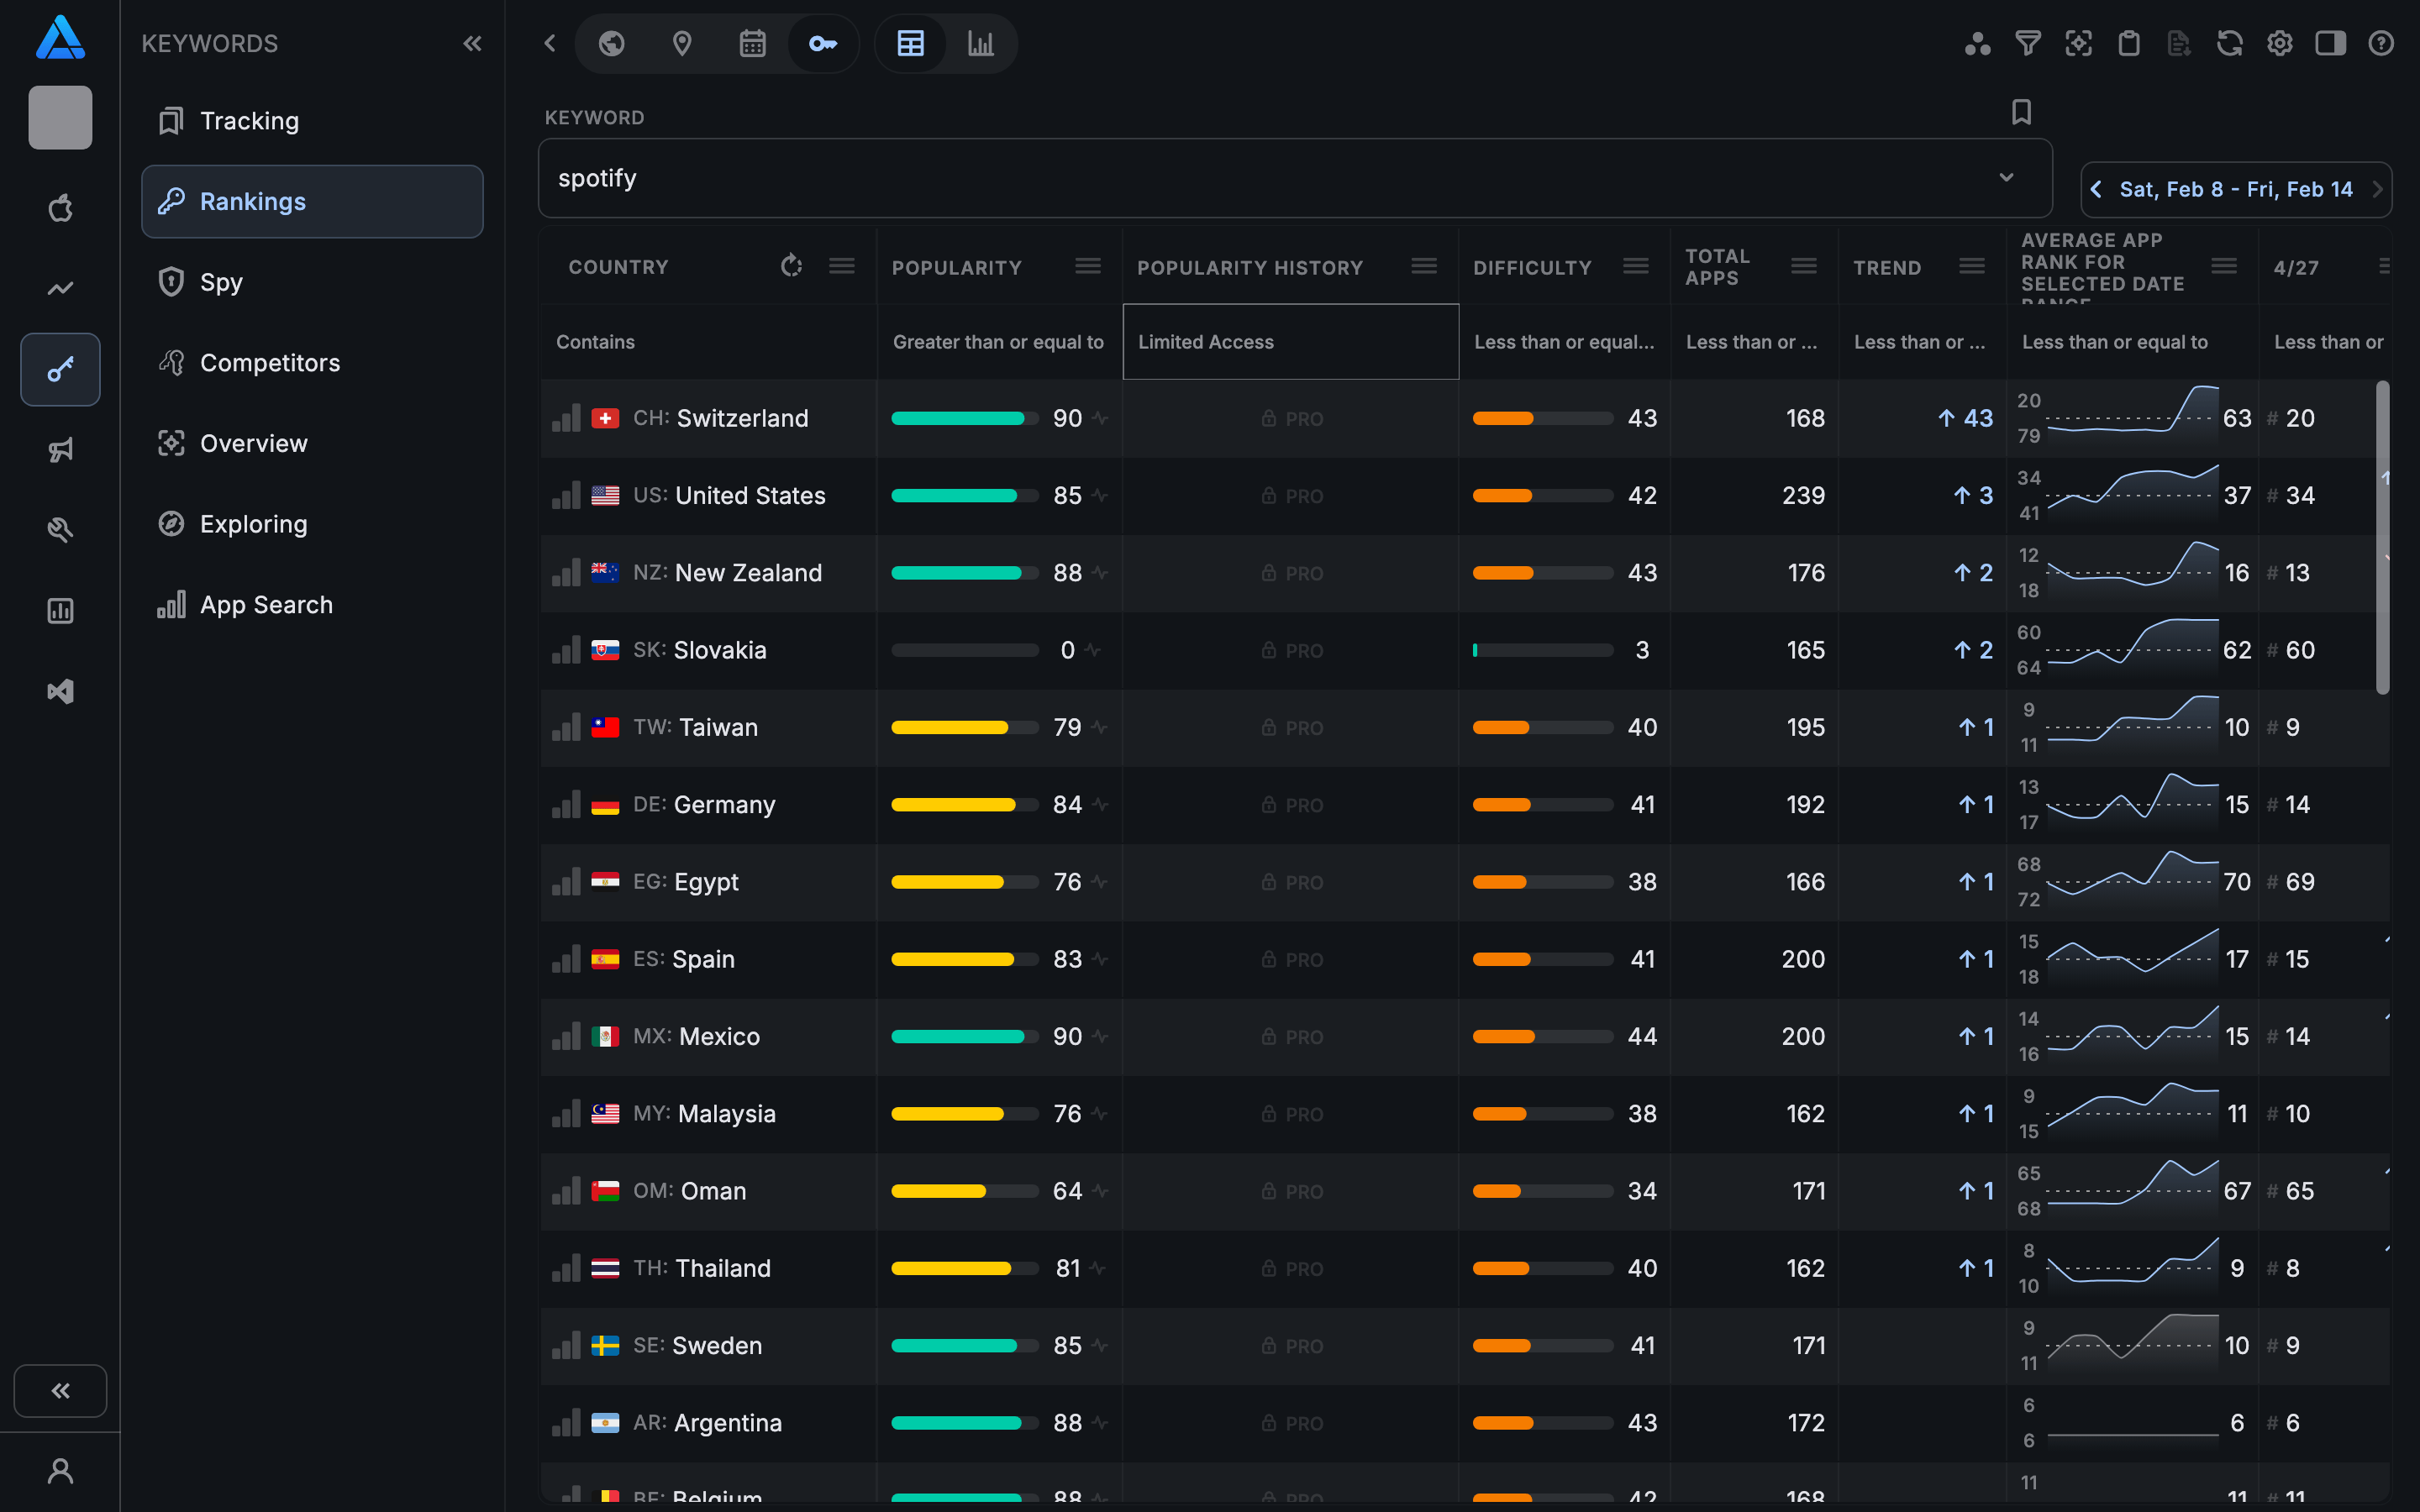Collapse the Keywords sidebar panel
The image size is (2420, 1512).
(x=472, y=43)
